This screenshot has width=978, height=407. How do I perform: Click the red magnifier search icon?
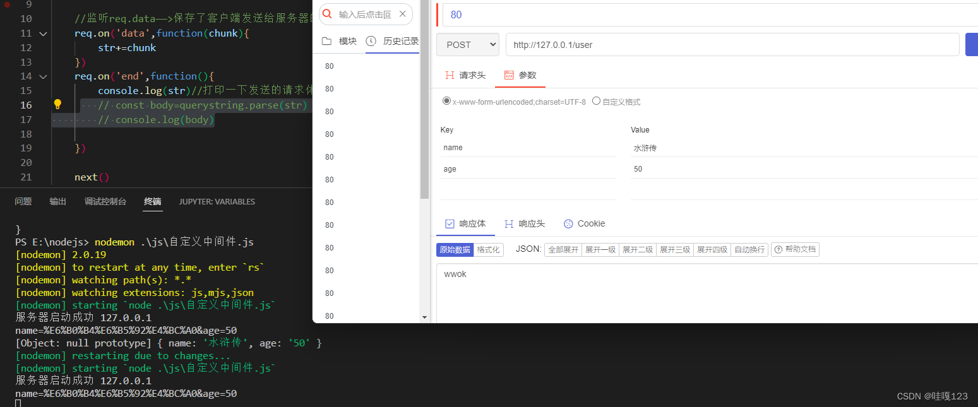(x=326, y=13)
